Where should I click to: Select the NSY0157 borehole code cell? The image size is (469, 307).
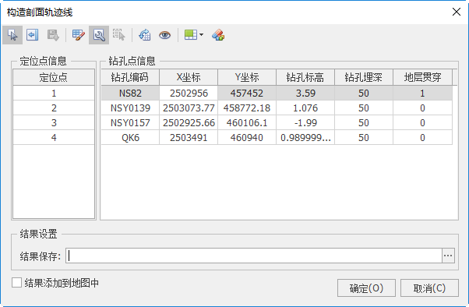[x=130, y=122]
